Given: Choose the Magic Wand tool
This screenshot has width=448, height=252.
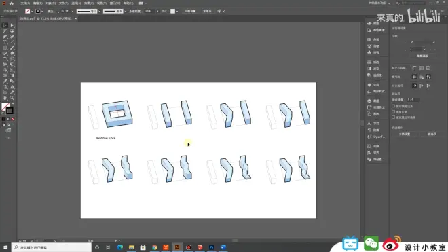Looking at the screenshot, I should click(x=5, y=31).
